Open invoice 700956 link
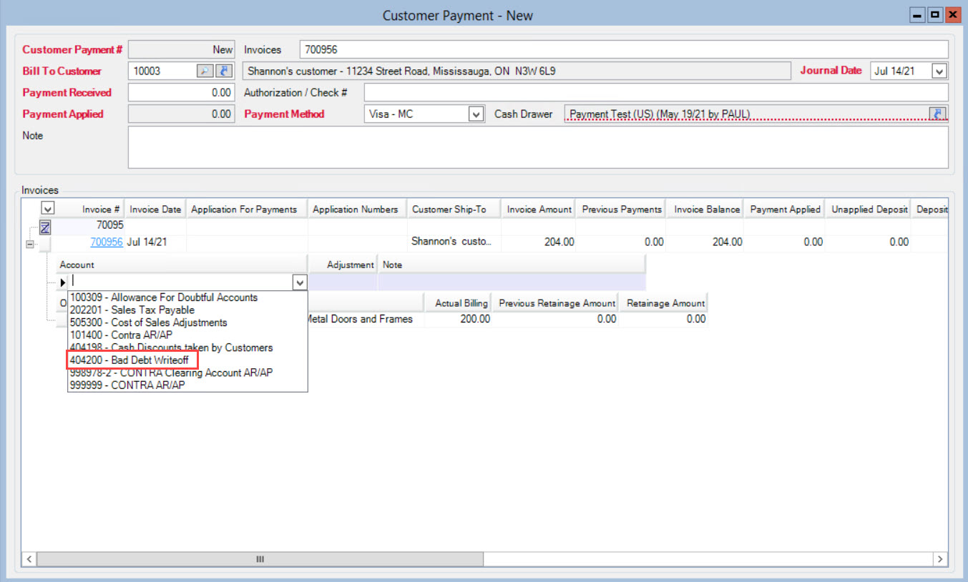 coord(106,242)
